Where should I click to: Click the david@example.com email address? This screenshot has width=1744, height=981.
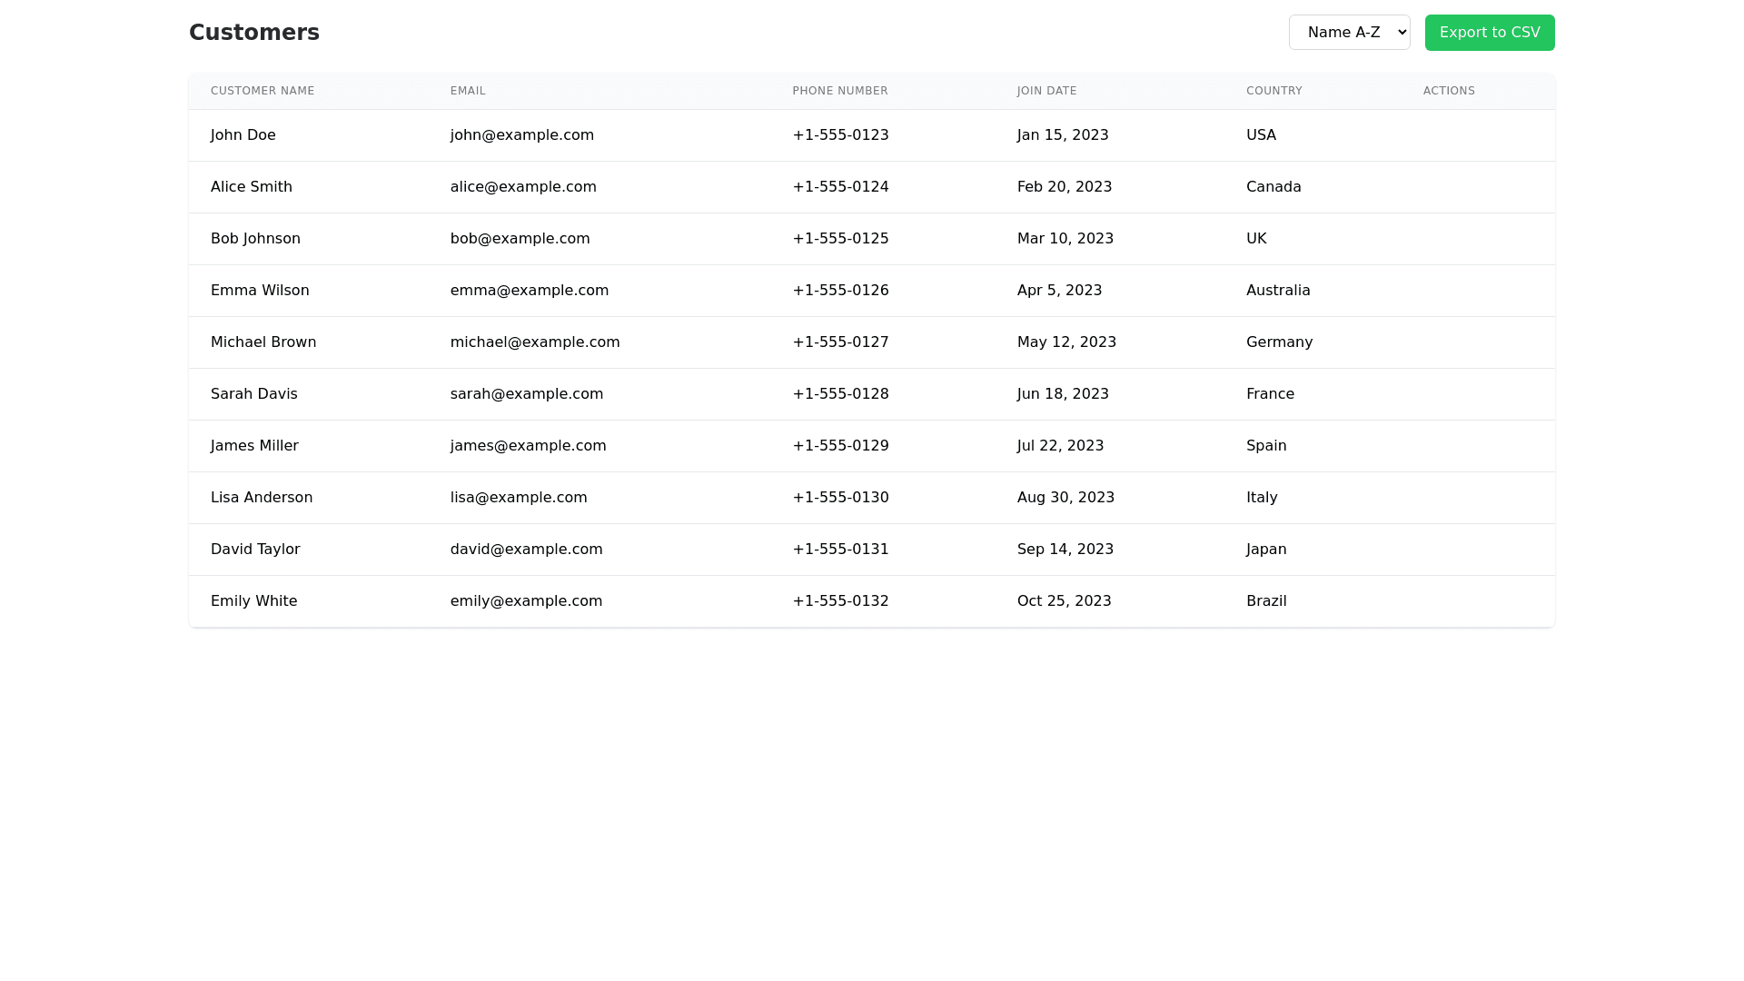tap(526, 550)
